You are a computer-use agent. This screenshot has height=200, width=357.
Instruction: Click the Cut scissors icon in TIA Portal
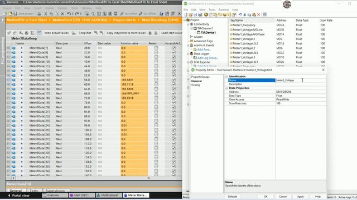tap(46, 14)
